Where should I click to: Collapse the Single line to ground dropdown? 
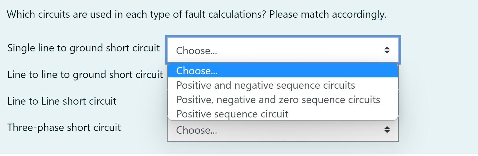coord(282,50)
